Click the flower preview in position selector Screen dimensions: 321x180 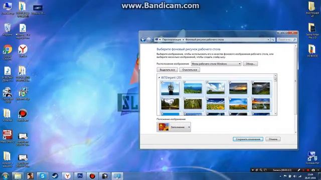164,127
